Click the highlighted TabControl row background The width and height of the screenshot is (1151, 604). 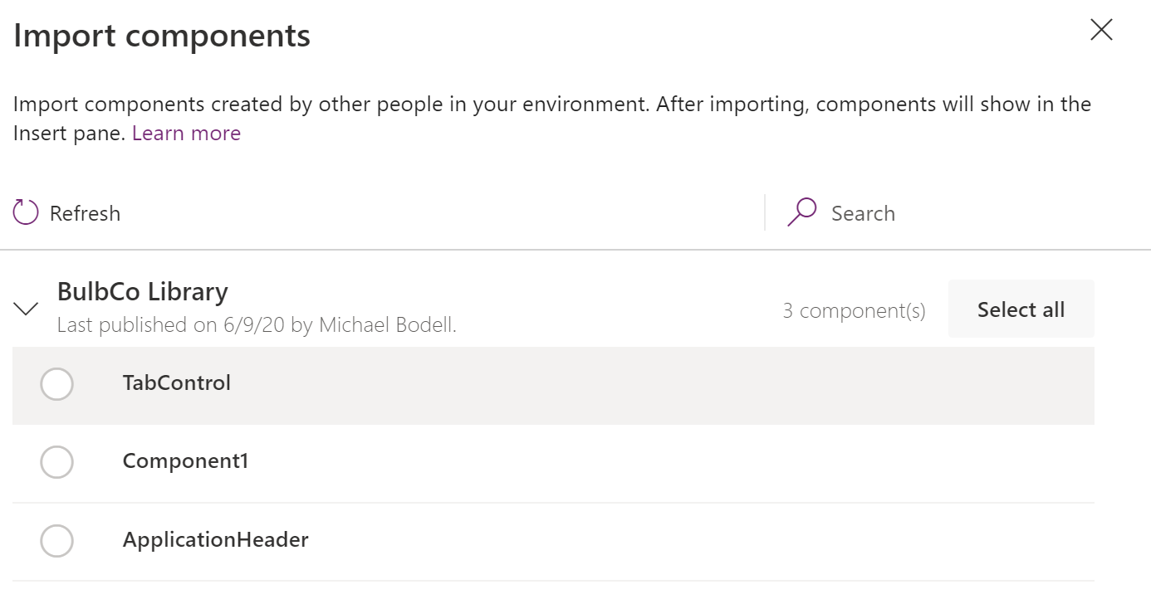pyautogui.click(x=553, y=386)
